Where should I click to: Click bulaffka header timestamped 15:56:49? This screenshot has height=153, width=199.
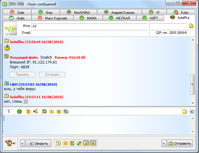(37, 42)
